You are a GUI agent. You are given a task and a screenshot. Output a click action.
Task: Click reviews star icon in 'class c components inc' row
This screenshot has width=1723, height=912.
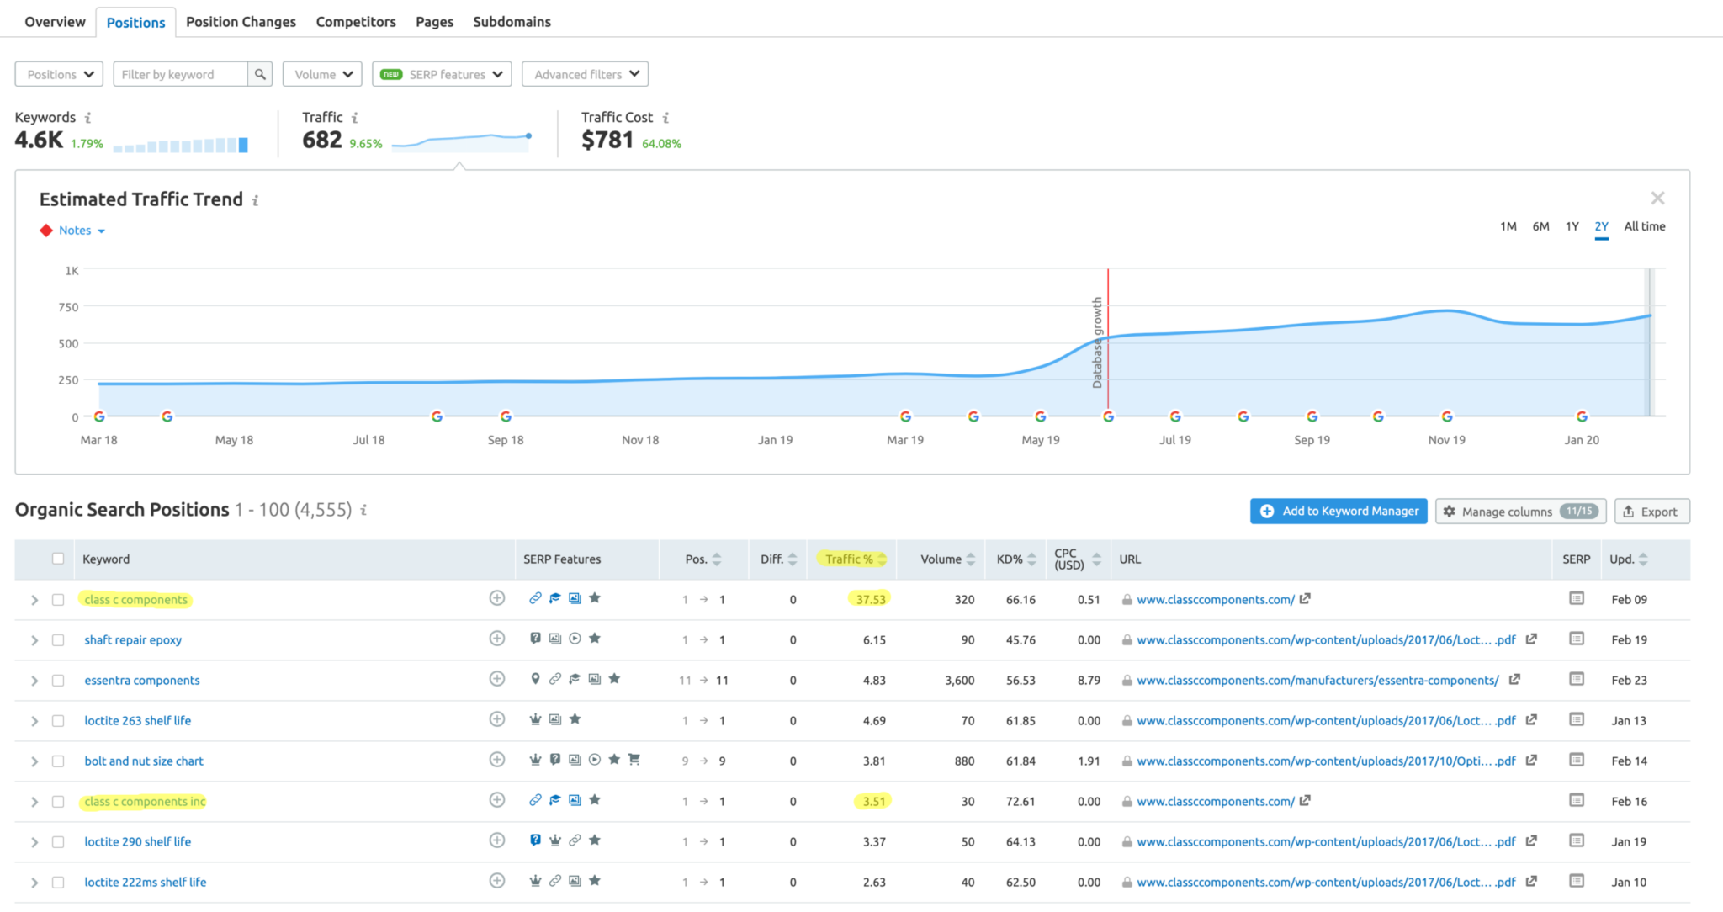coord(595,800)
